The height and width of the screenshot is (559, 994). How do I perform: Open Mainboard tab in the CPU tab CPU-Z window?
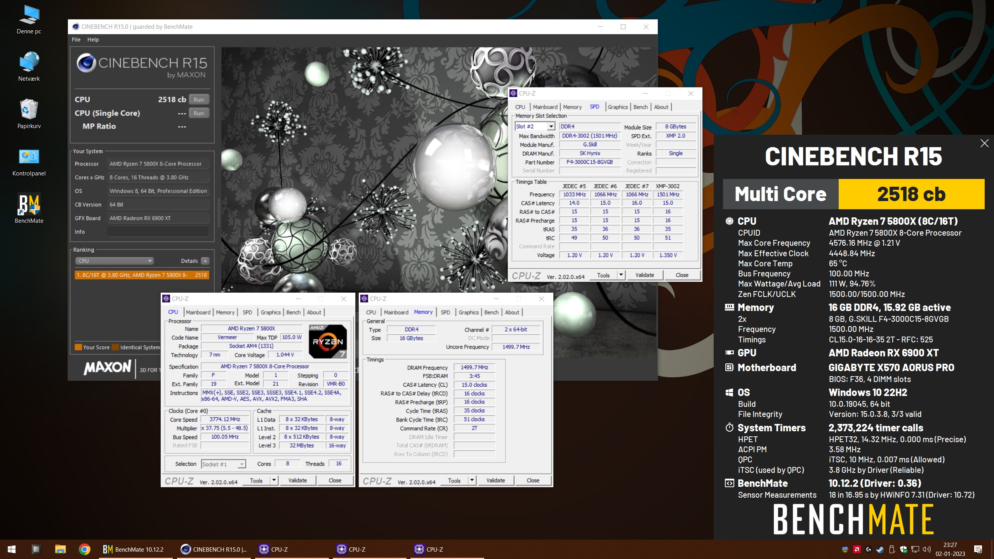(198, 312)
